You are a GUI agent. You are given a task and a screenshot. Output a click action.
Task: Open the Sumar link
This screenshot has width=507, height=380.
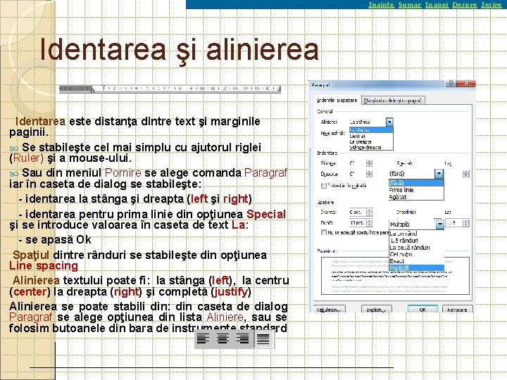[410, 4]
